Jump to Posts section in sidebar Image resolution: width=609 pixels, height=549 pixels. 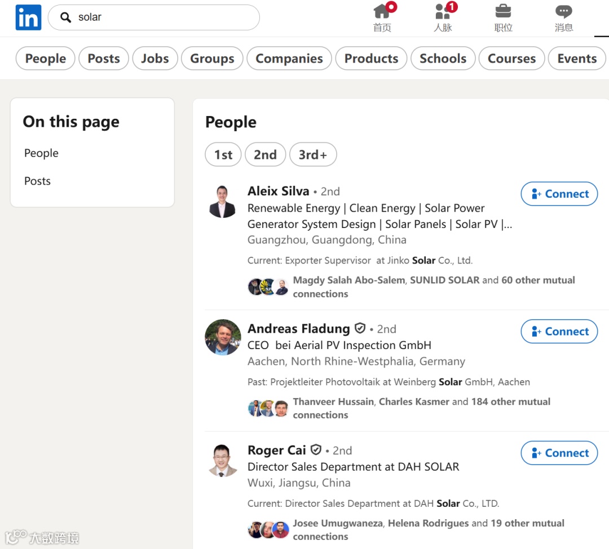(37, 181)
